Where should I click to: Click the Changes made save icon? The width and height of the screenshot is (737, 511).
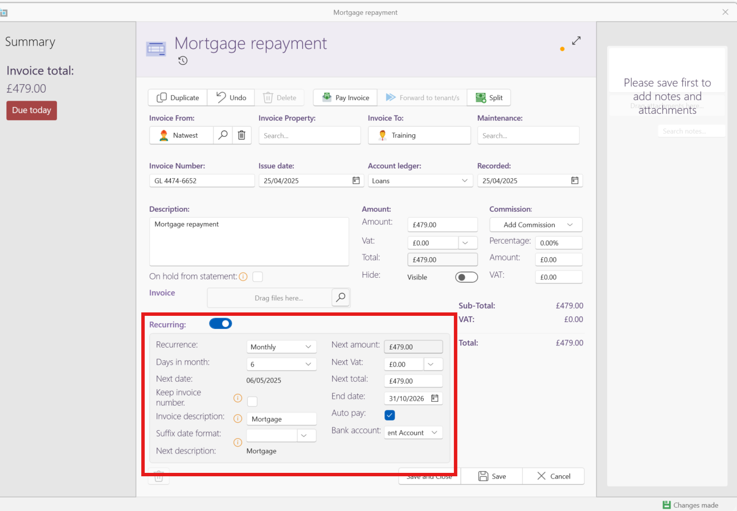click(666, 505)
